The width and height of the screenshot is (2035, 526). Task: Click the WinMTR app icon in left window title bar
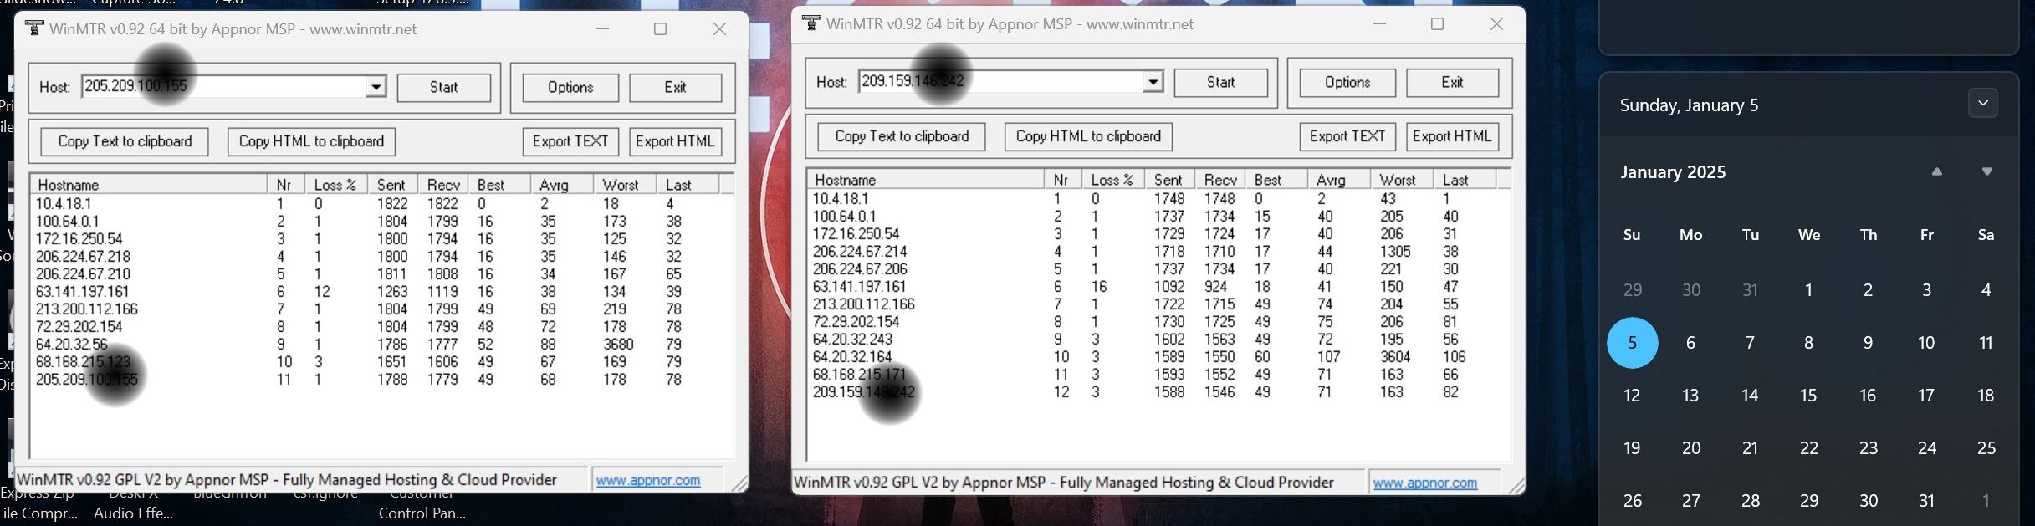point(34,28)
